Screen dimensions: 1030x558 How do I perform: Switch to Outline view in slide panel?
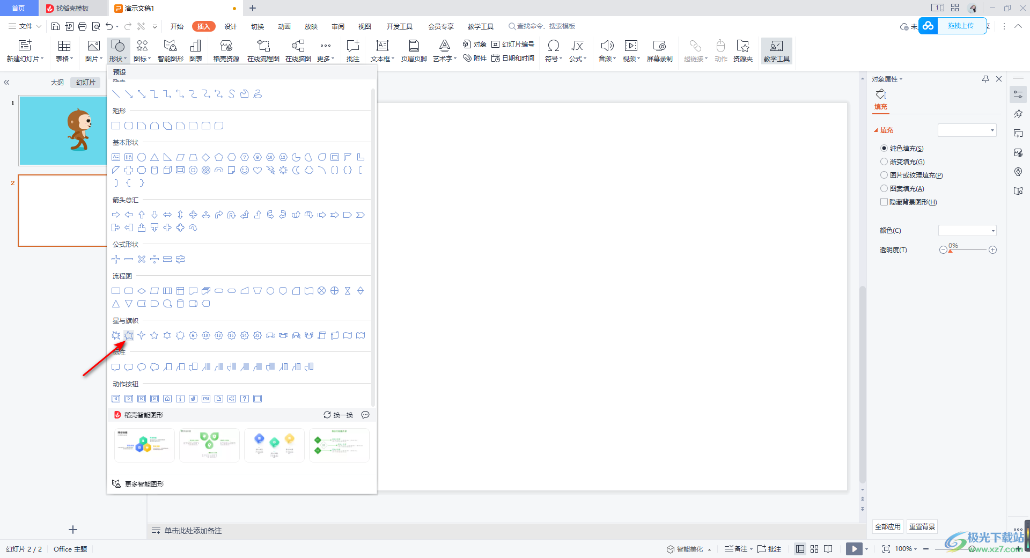tap(57, 82)
